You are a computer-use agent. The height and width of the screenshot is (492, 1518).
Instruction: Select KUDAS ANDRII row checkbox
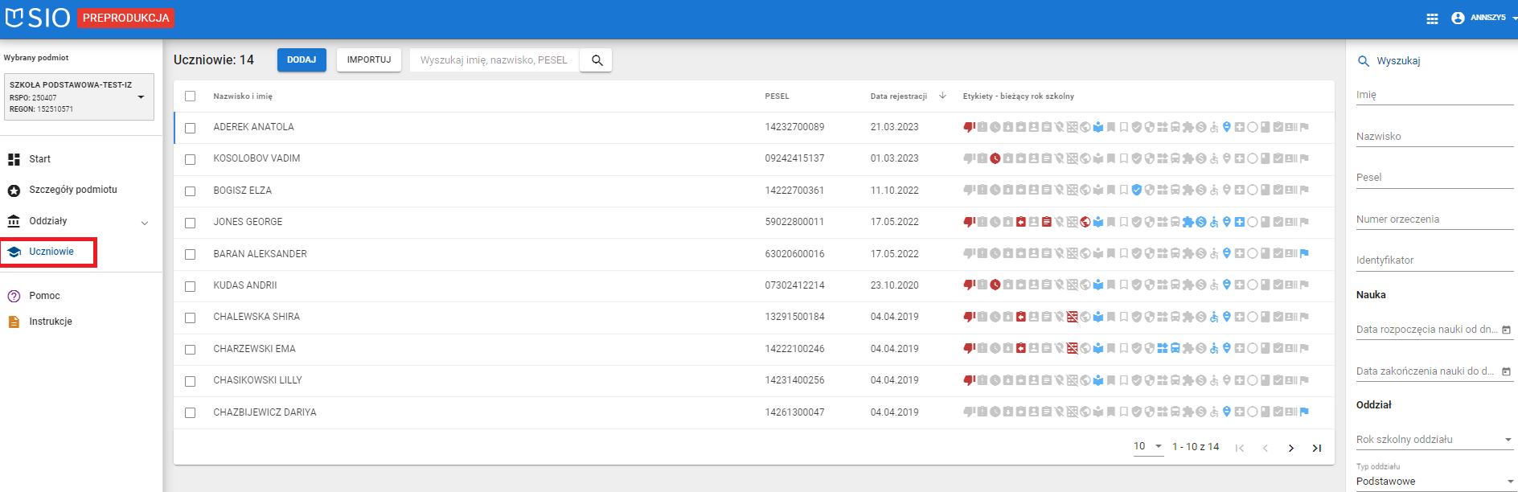pos(191,286)
